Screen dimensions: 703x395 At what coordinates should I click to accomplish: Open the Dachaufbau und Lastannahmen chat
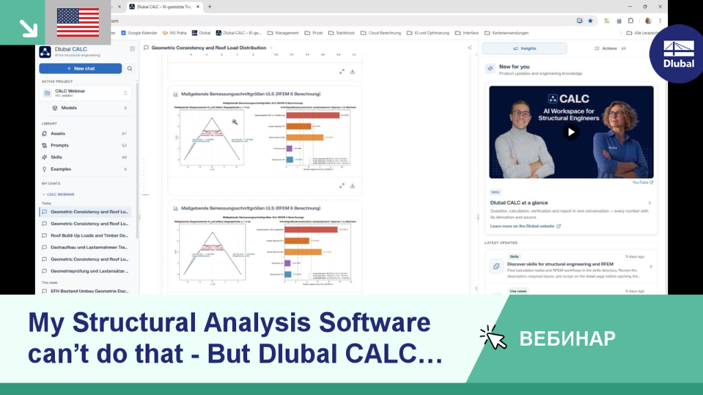click(85, 247)
